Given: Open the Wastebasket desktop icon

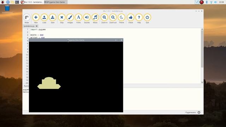Looking at the screenshot, I should [7, 10].
